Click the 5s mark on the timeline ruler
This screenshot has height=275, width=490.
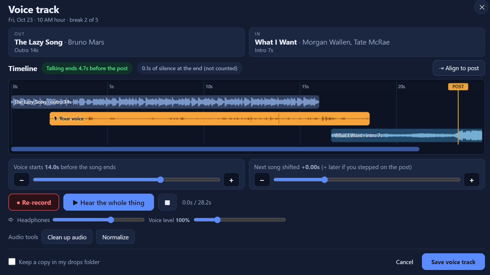(x=112, y=87)
